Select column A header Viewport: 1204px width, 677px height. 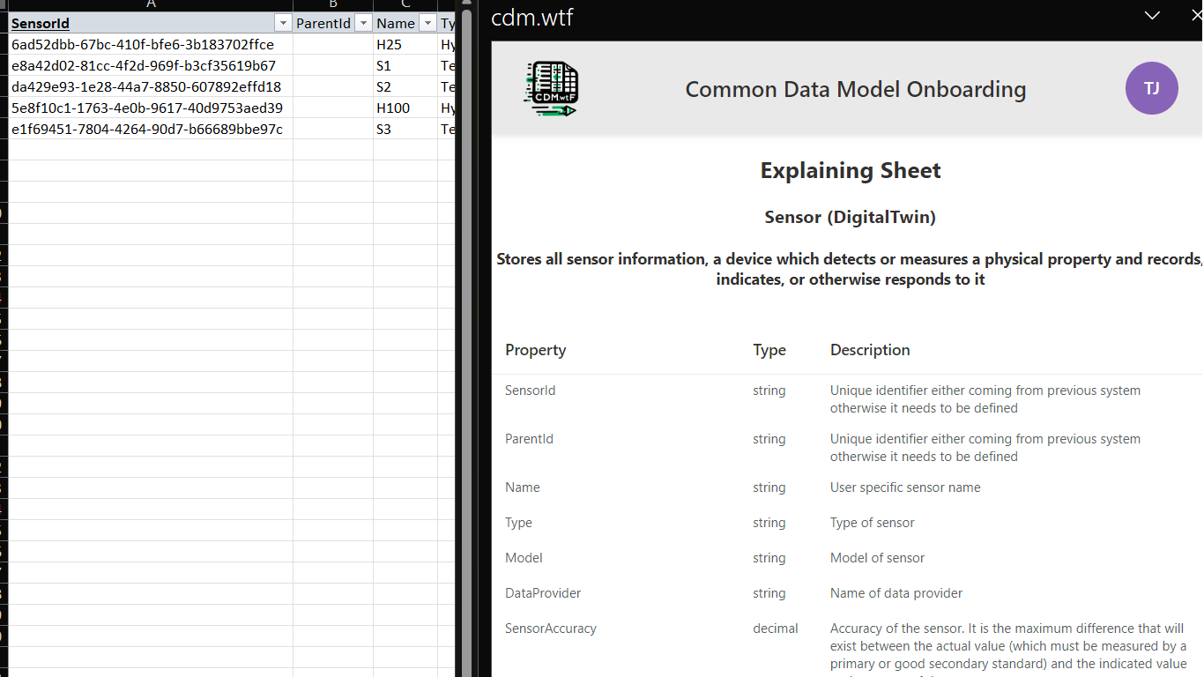pos(151,4)
